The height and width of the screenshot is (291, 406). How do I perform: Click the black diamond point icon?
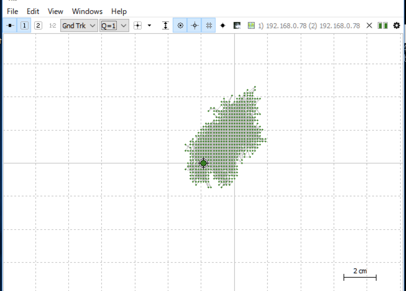[x=223, y=25]
